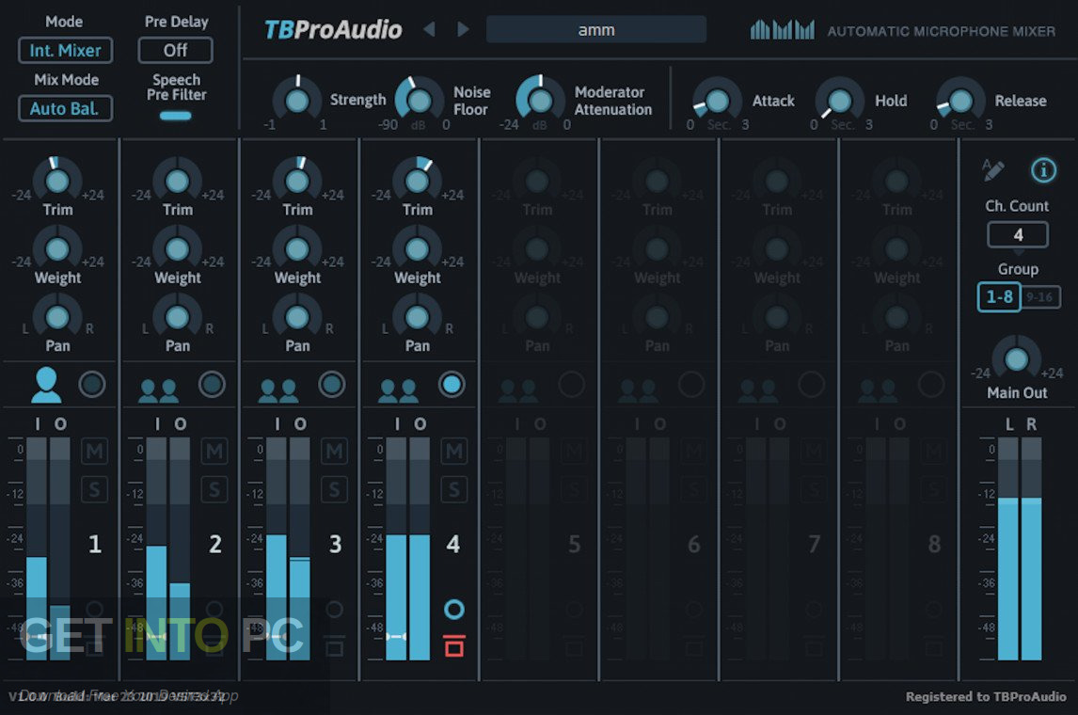The height and width of the screenshot is (715, 1078).
Task: Open the Mix Mode Auto Bal. selector
Action: 65,108
